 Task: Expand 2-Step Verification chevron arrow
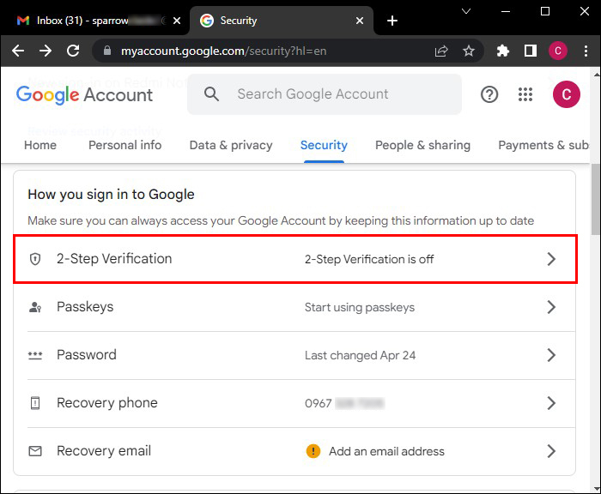(x=551, y=259)
